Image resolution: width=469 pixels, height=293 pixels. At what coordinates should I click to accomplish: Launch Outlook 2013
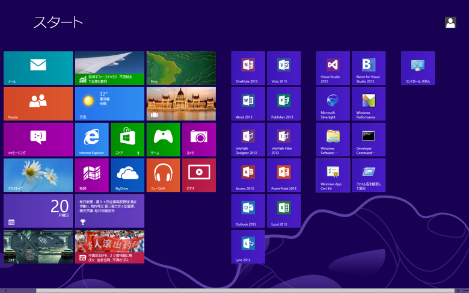(x=248, y=211)
